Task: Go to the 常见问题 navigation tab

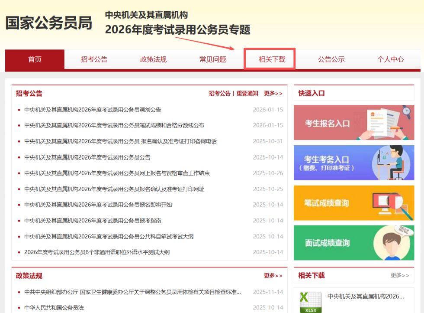Action: (x=212, y=59)
